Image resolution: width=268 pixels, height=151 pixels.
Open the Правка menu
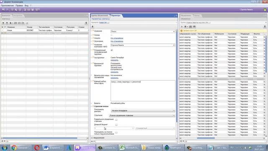tap(19, 5)
